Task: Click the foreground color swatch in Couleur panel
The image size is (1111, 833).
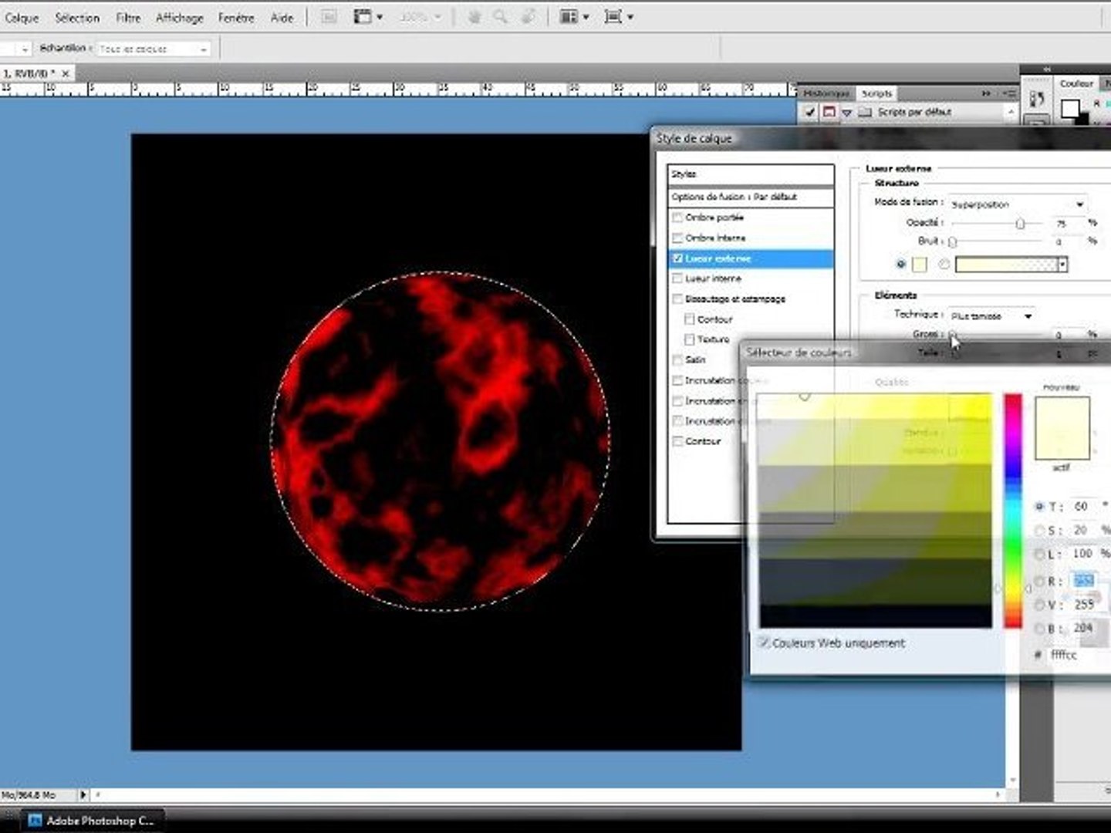Action: pyautogui.click(x=1069, y=109)
